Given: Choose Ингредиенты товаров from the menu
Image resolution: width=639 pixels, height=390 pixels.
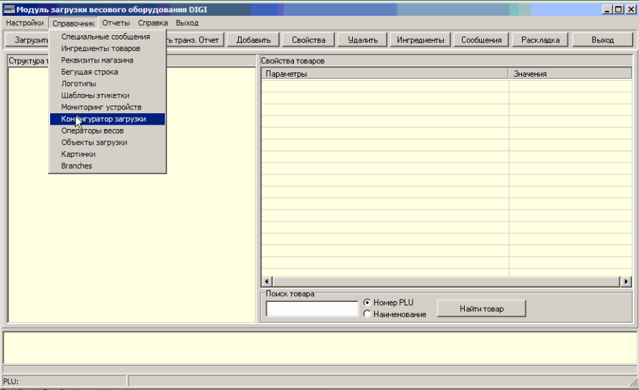Looking at the screenshot, I should pos(107,49).
